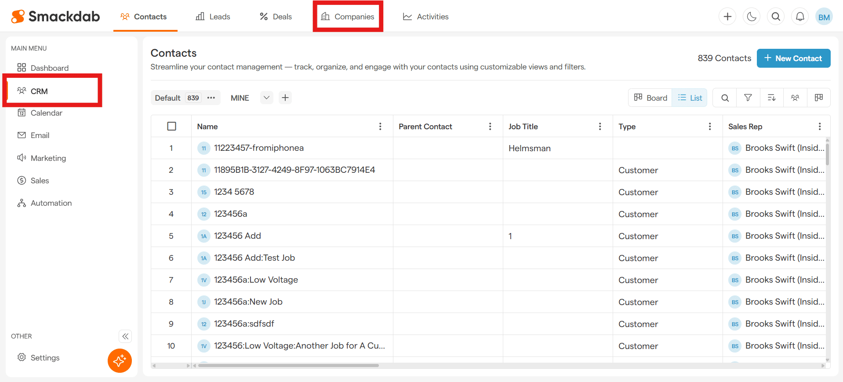Open Settings in the sidebar
843x382 pixels.
pos(45,358)
